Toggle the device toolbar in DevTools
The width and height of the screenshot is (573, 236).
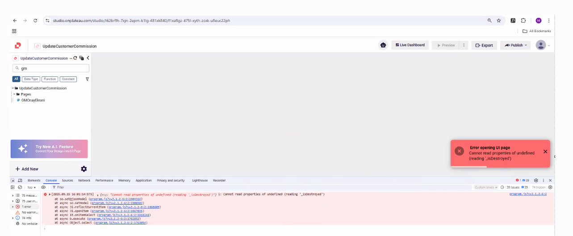(20, 181)
